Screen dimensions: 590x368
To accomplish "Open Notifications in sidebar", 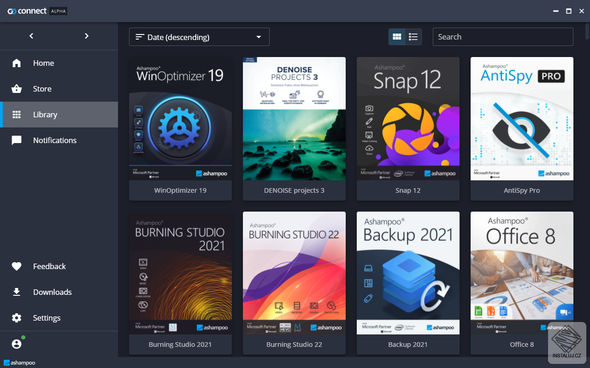I will [x=59, y=140].
